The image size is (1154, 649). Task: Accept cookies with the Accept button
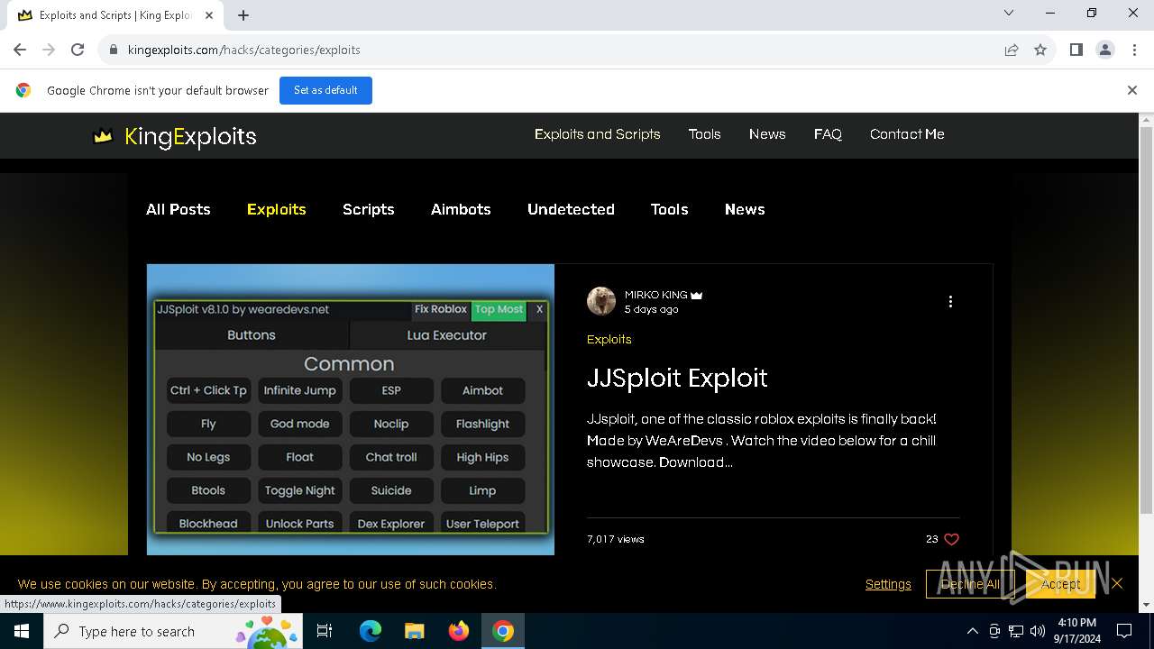pyautogui.click(x=1060, y=584)
